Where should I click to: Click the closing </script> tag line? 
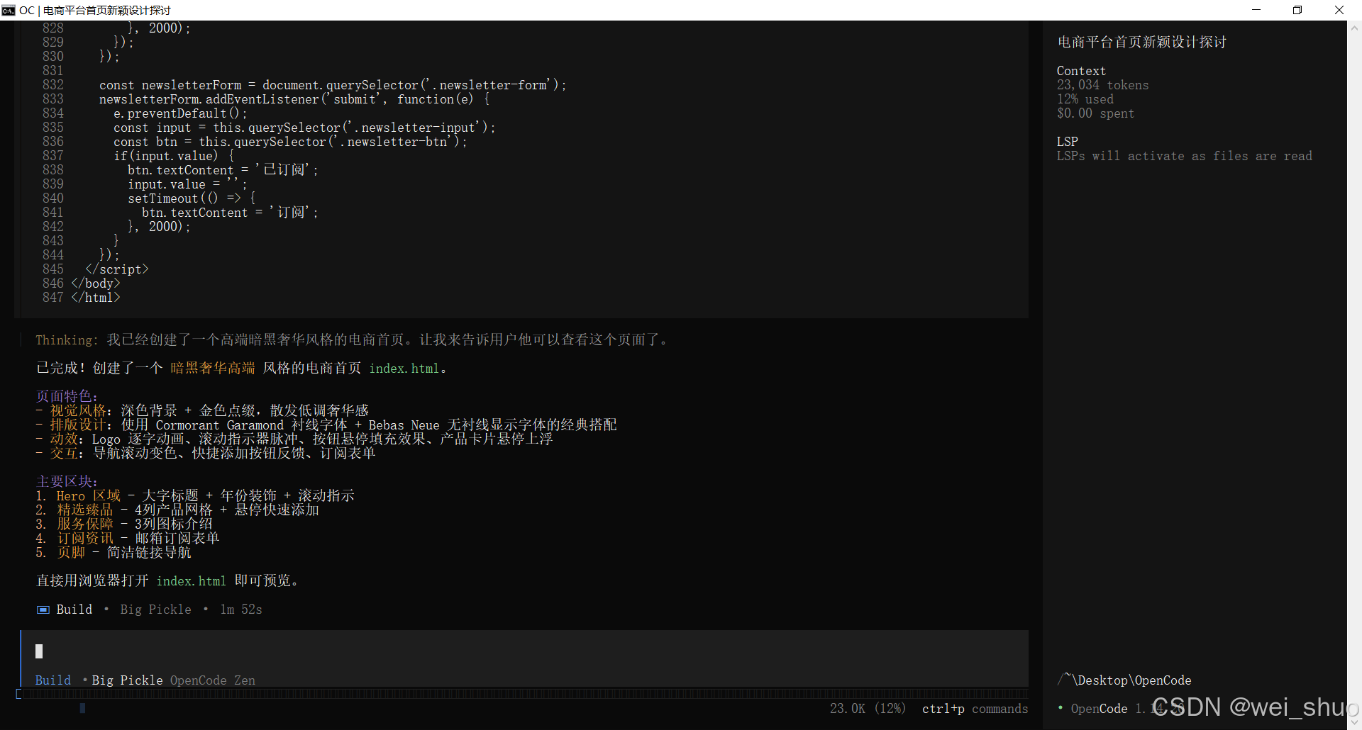coord(117,269)
